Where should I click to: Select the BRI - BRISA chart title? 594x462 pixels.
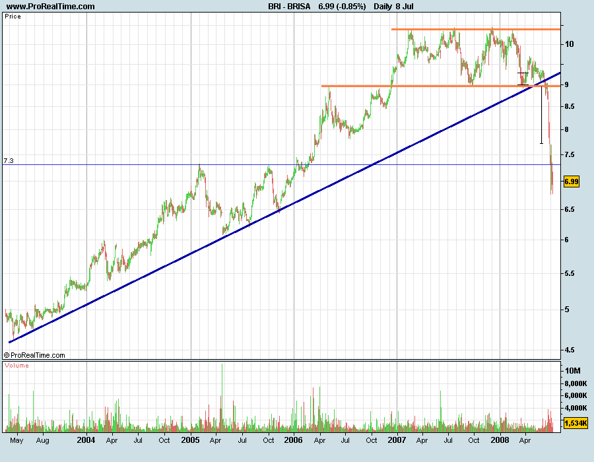pyautogui.click(x=289, y=7)
